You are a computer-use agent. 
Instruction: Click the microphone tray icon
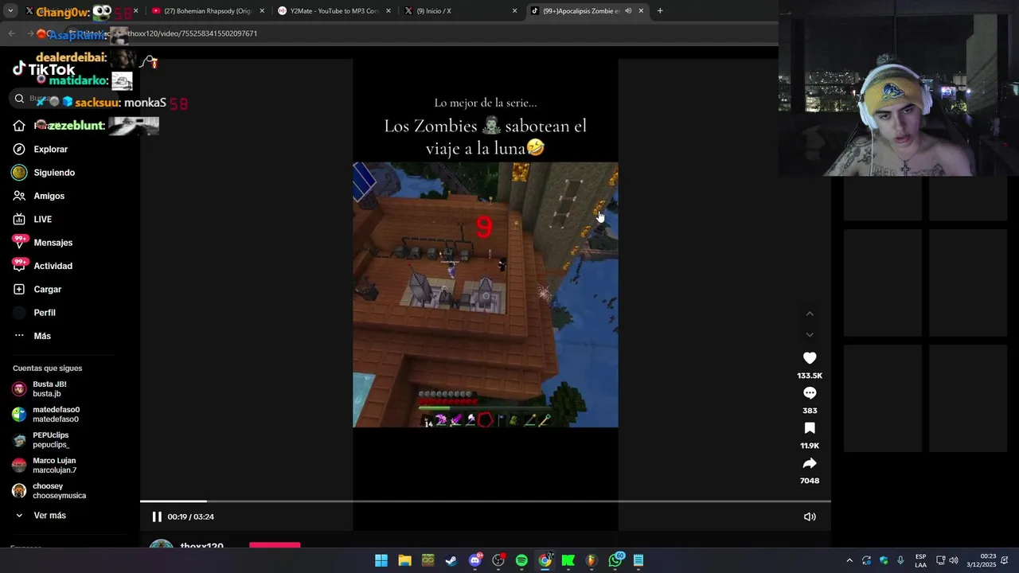[900, 560]
